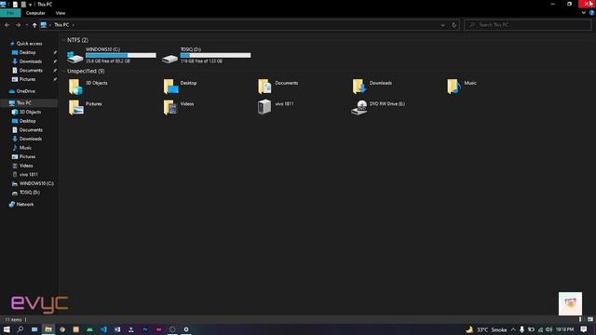Select TOSIQ (D:) in navigation tree
The height and width of the screenshot is (335, 596).
[30, 193]
